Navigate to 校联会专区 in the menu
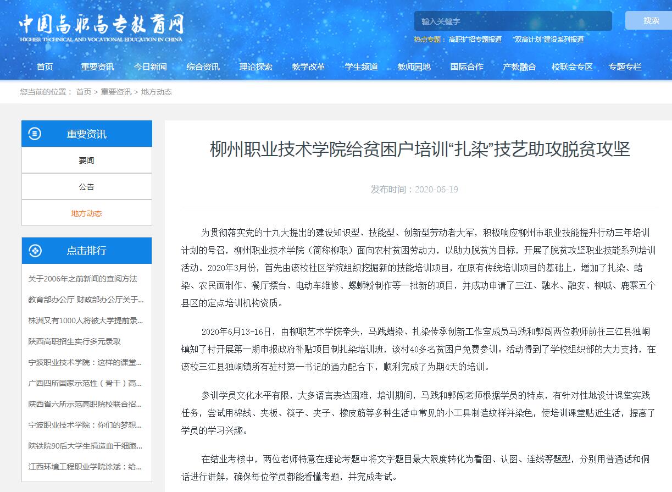 (572, 67)
